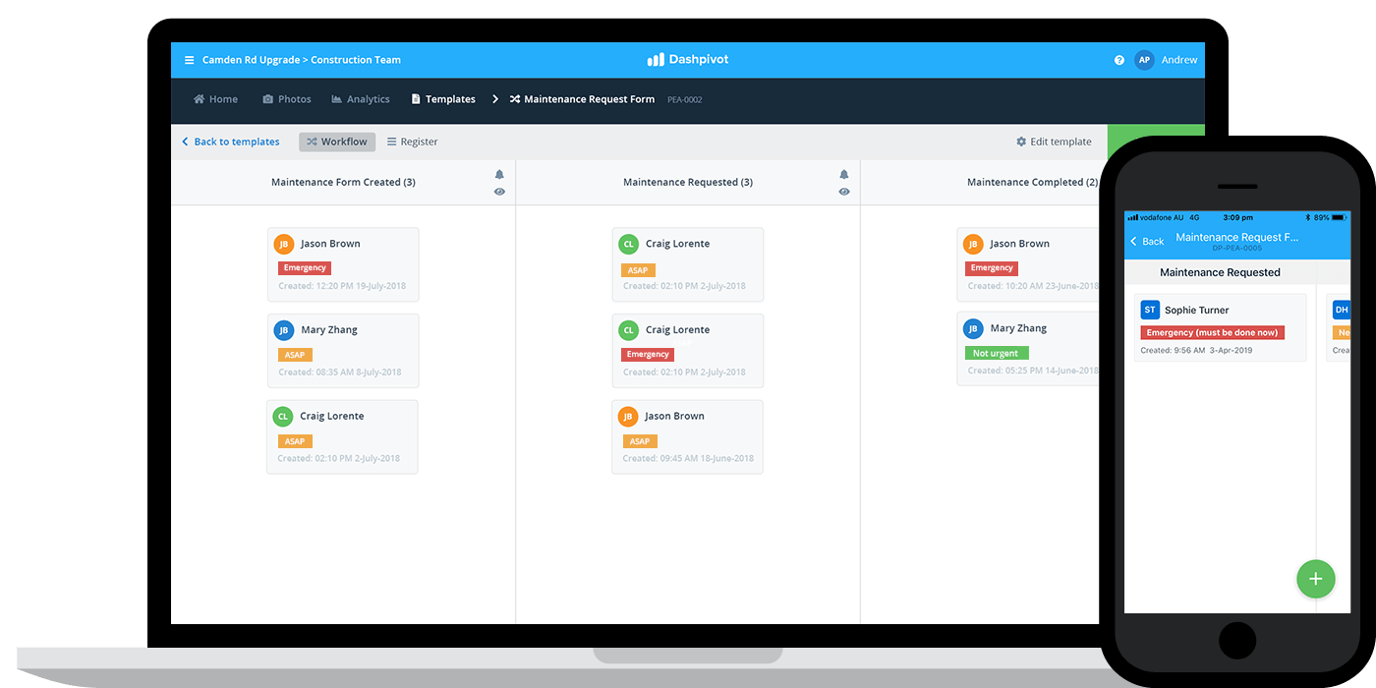Open Craig Lorente Emergency card in Requested column

(x=688, y=351)
